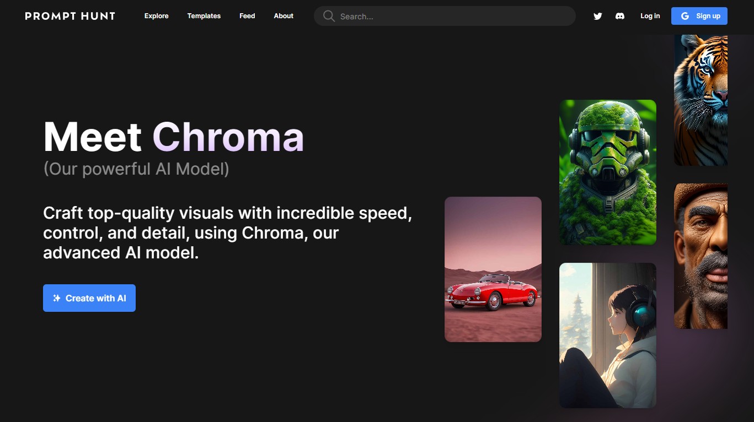Open the Templates menu item
The image size is (754, 422).
click(x=204, y=16)
